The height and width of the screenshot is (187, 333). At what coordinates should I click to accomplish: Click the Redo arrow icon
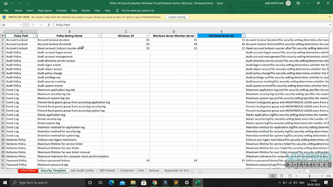(x=20, y=3)
